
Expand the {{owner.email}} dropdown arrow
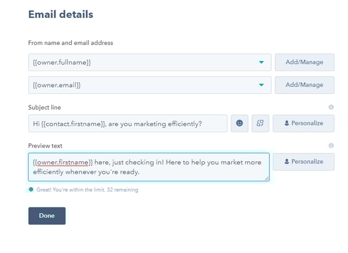click(x=261, y=85)
